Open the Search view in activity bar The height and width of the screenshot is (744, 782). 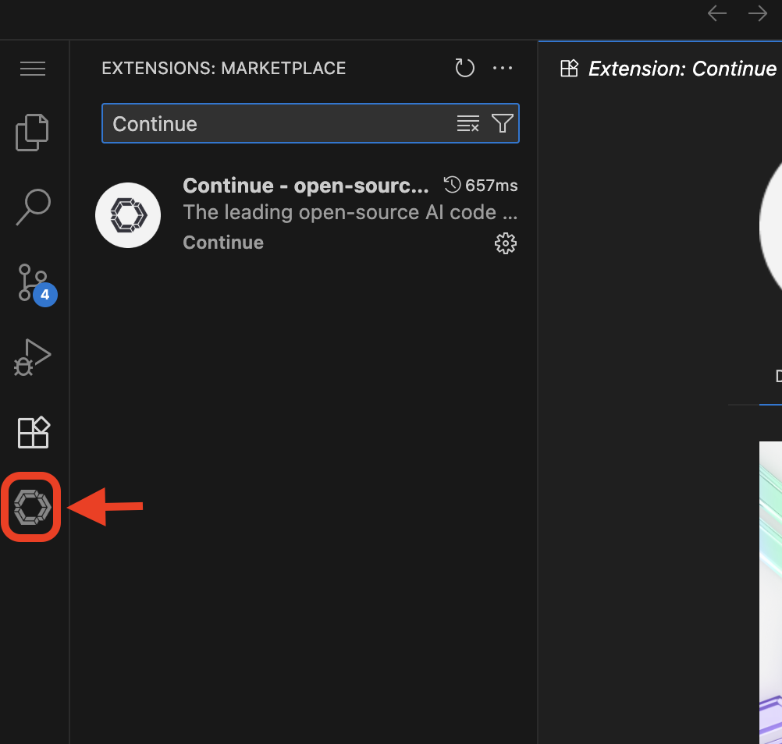point(33,207)
